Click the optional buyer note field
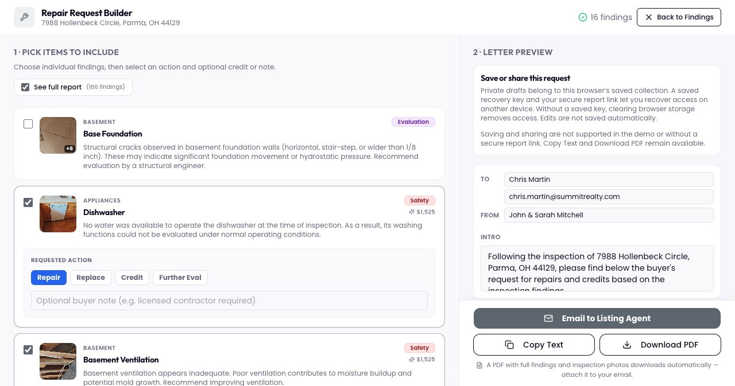The image size is (735, 386). tap(229, 301)
